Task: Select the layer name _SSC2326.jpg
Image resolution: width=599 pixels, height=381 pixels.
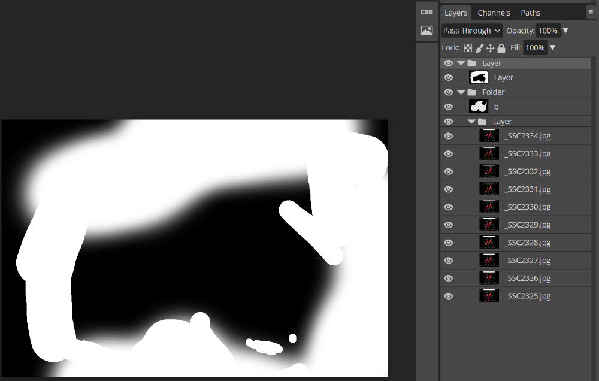Action: (528, 278)
